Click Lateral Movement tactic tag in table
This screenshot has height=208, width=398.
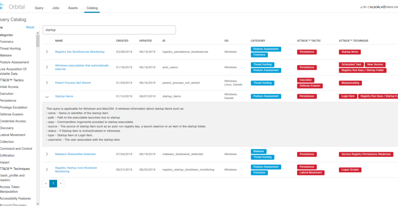pyautogui.click(x=311, y=173)
